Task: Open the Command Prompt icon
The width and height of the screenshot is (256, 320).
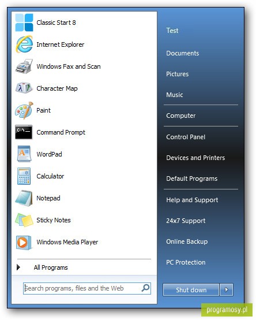Action: [24, 132]
